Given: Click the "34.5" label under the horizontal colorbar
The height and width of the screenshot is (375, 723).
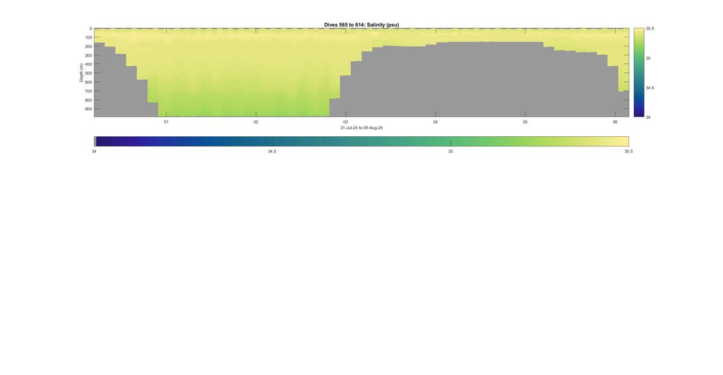Looking at the screenshot, I should click(x=272, y=151).
